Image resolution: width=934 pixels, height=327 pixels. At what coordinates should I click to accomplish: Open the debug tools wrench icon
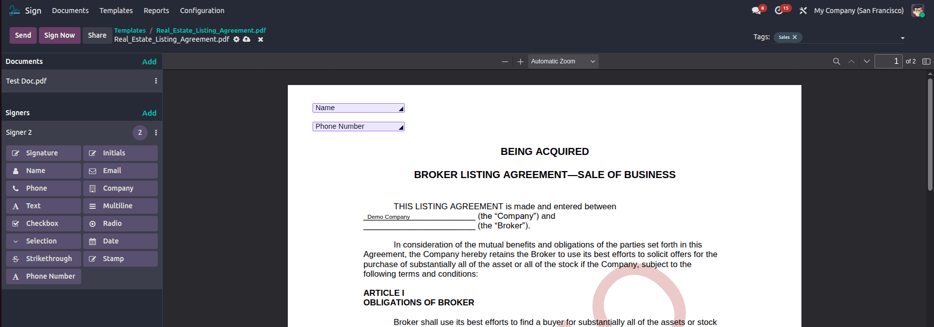click(803, 11)
